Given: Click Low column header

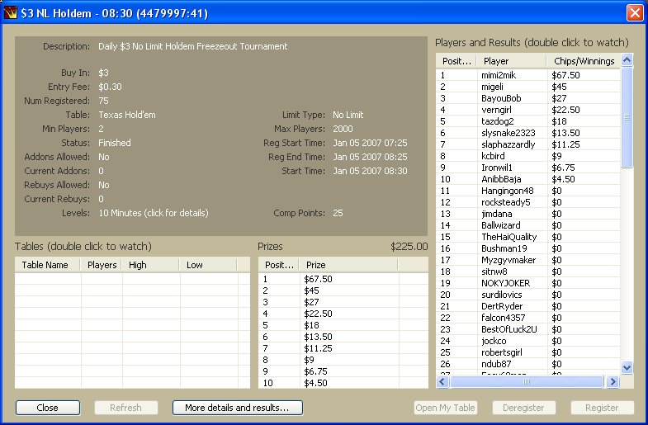Looking at the screenshot, I should (x=208, y=265).
